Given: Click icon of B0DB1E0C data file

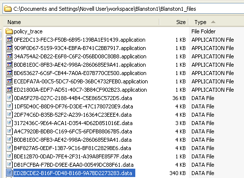Looking at the screenshot, I should [x=9, y=140].
